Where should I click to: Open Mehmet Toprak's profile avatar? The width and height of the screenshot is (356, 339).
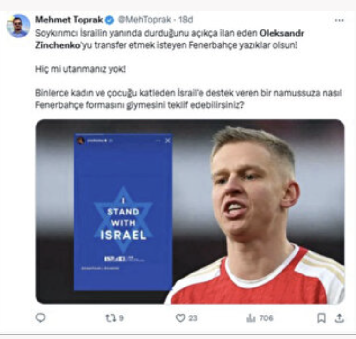pos(18,26)
